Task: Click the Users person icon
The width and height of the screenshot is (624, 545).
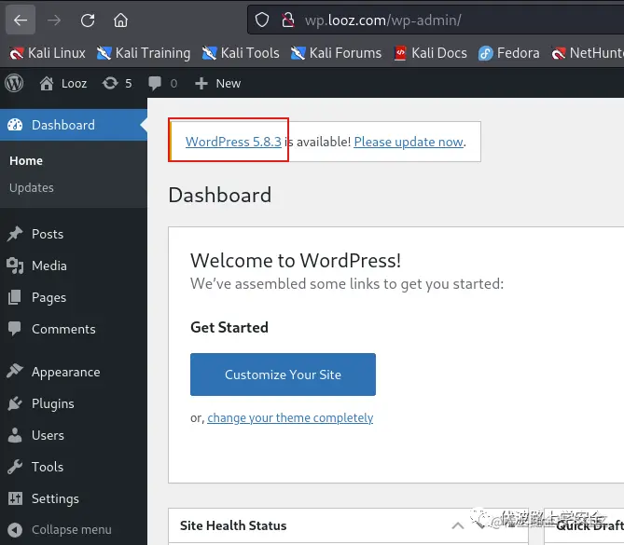Action: pyautogui.click(x=15, y=435)
